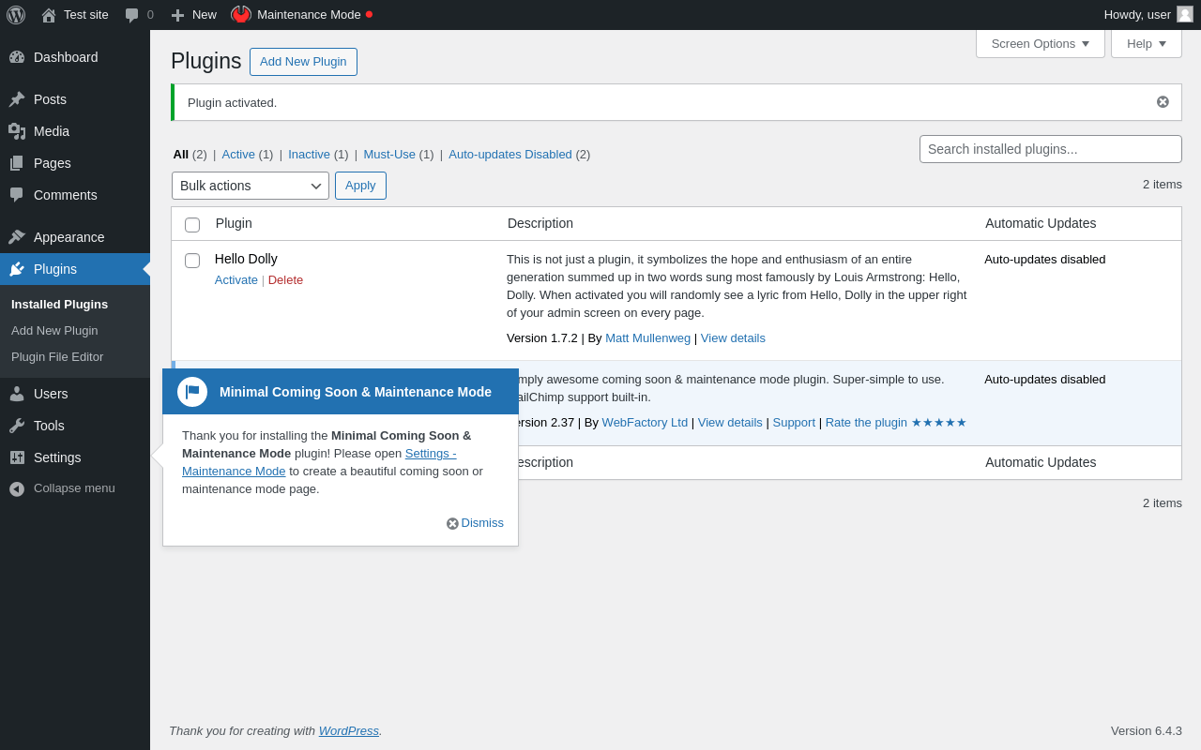Click the Media icon in sidebar
Image resolution: width=1201 pixels, height=750 pixels.
[17, 131]
